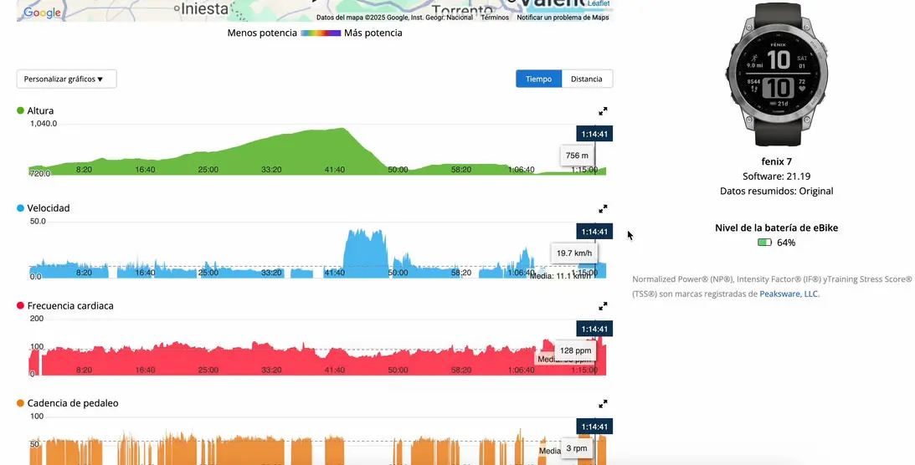Click the 3 rpm cadence tooltip

coord(577,448)
